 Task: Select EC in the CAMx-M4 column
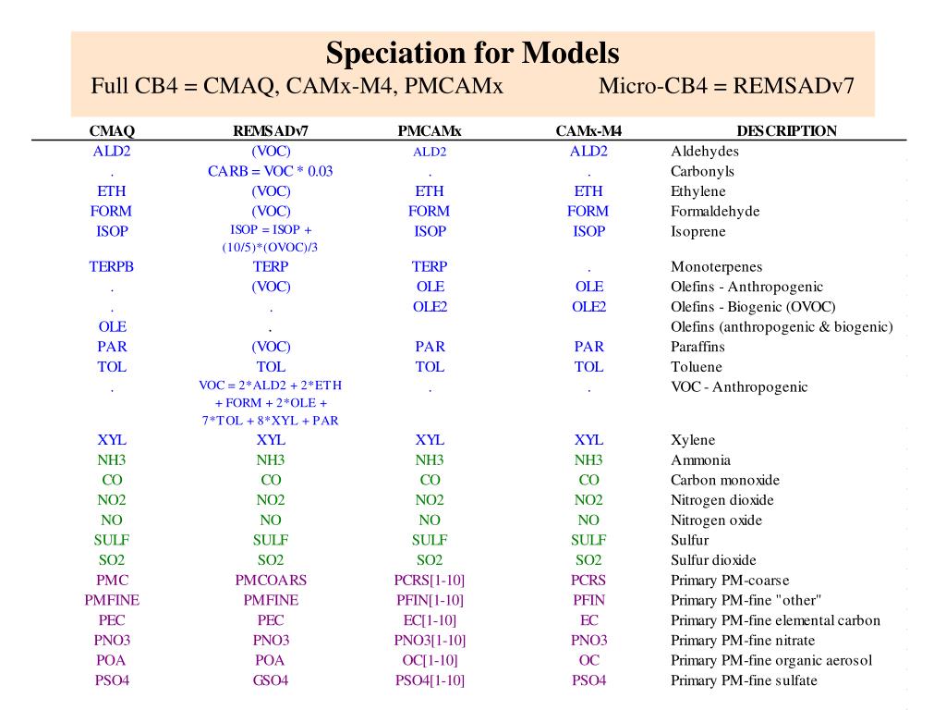coord(588,620)
